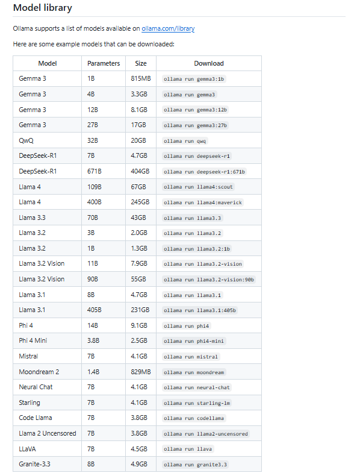
Task: Click the Parameters column header
Action: [104, 63]
